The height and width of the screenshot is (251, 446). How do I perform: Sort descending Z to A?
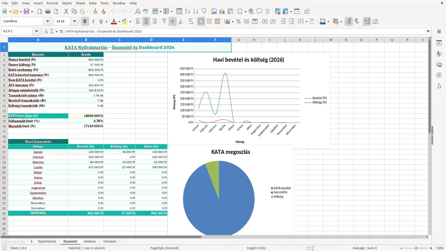point(196,12)
